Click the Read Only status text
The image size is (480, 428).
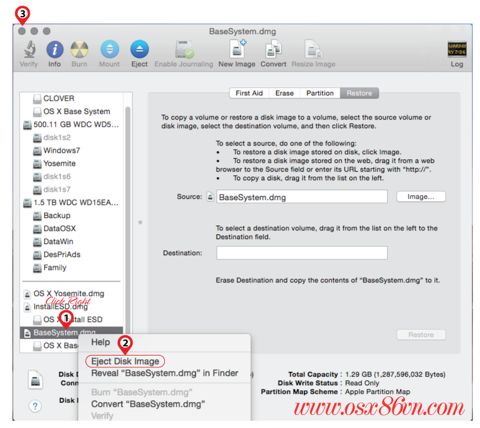[362, 383]
